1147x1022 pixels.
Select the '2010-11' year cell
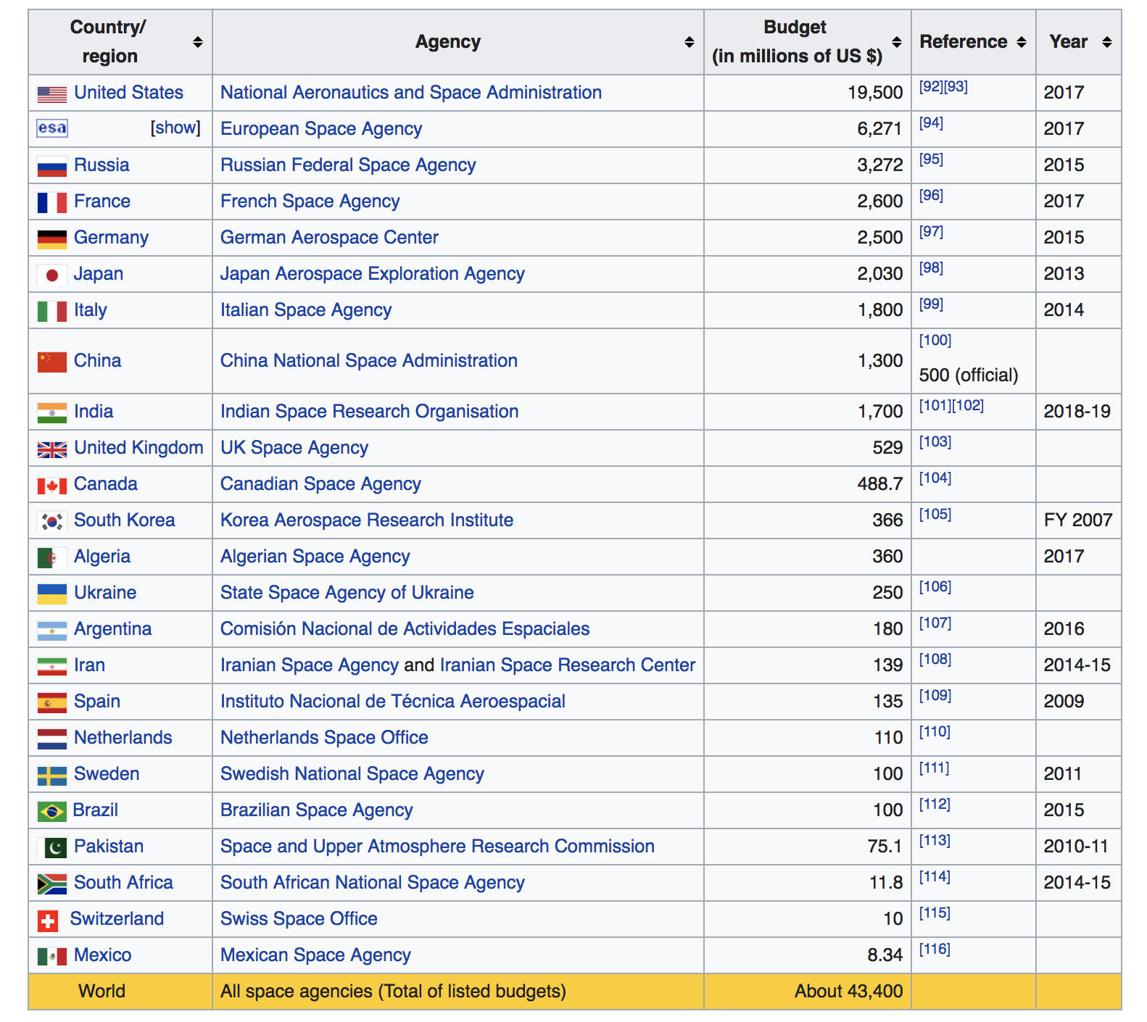[x=1076, y=847]
